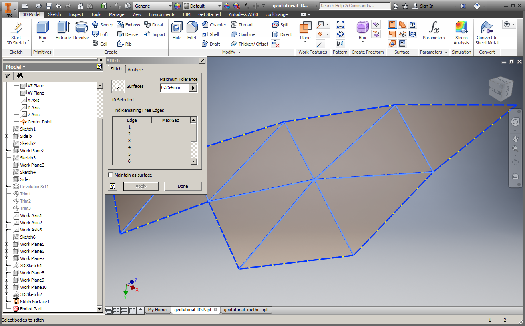Switch to geotutorial_metho...ipt document tab
Image resolution: width=525 pixels, height=326 pixels.
[246, 310]
